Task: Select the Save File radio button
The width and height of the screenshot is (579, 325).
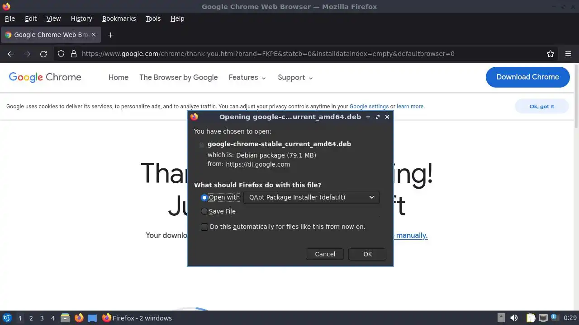Action: tap(204, 211)
